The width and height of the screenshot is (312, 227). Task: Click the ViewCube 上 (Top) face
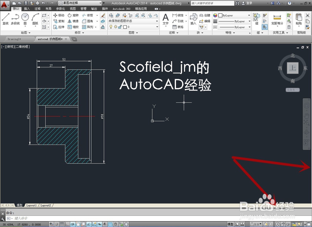click(293, 68)
